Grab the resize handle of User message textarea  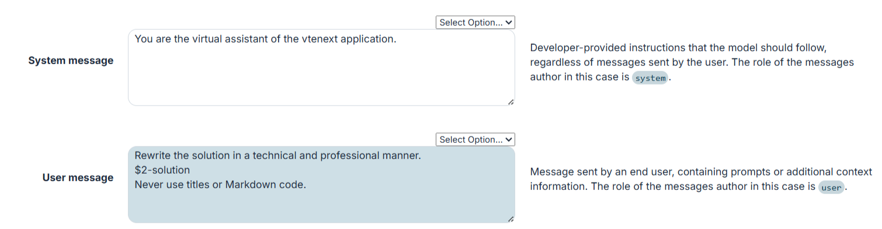[511, 219]
